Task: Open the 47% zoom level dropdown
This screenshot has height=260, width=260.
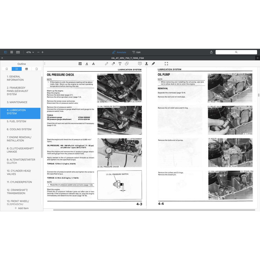Action: pos(29,52)
